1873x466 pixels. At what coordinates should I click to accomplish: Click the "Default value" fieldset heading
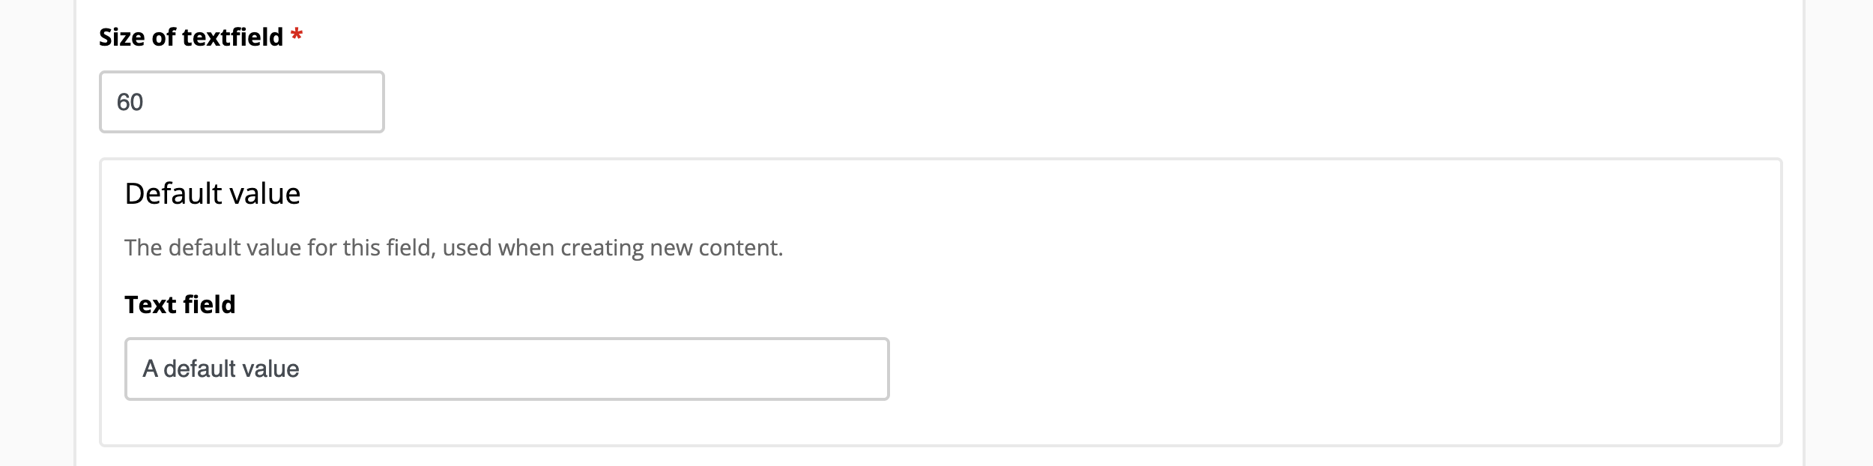[212, 193]
